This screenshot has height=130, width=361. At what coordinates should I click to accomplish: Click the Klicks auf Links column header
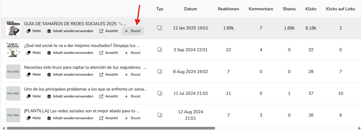click(x=341, y=9)
